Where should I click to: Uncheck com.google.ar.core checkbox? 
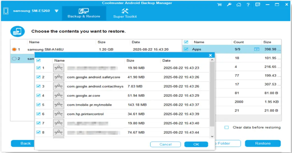38,96
